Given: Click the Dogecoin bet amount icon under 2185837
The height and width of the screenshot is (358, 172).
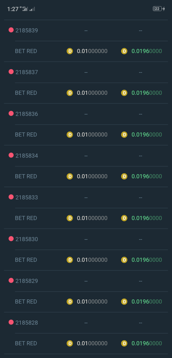Looking at the screenshot, I should tap(70, 93).
